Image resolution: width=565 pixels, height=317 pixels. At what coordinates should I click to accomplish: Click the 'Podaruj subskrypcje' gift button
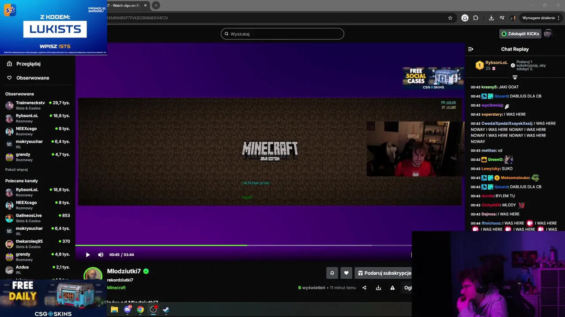[x=383, y=273]
